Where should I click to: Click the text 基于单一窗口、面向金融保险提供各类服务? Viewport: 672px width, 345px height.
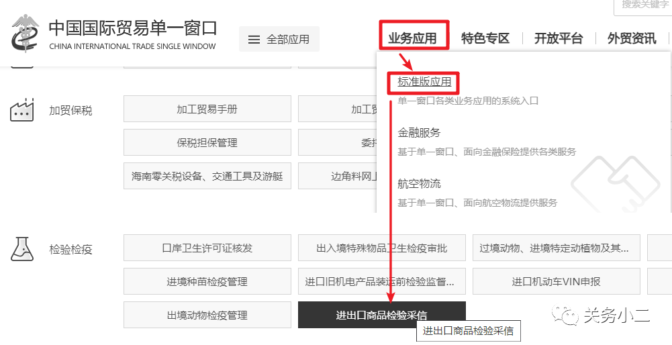(487, 152)
